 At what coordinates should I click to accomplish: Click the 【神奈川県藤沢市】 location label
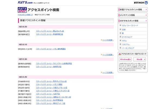point(24,97)
